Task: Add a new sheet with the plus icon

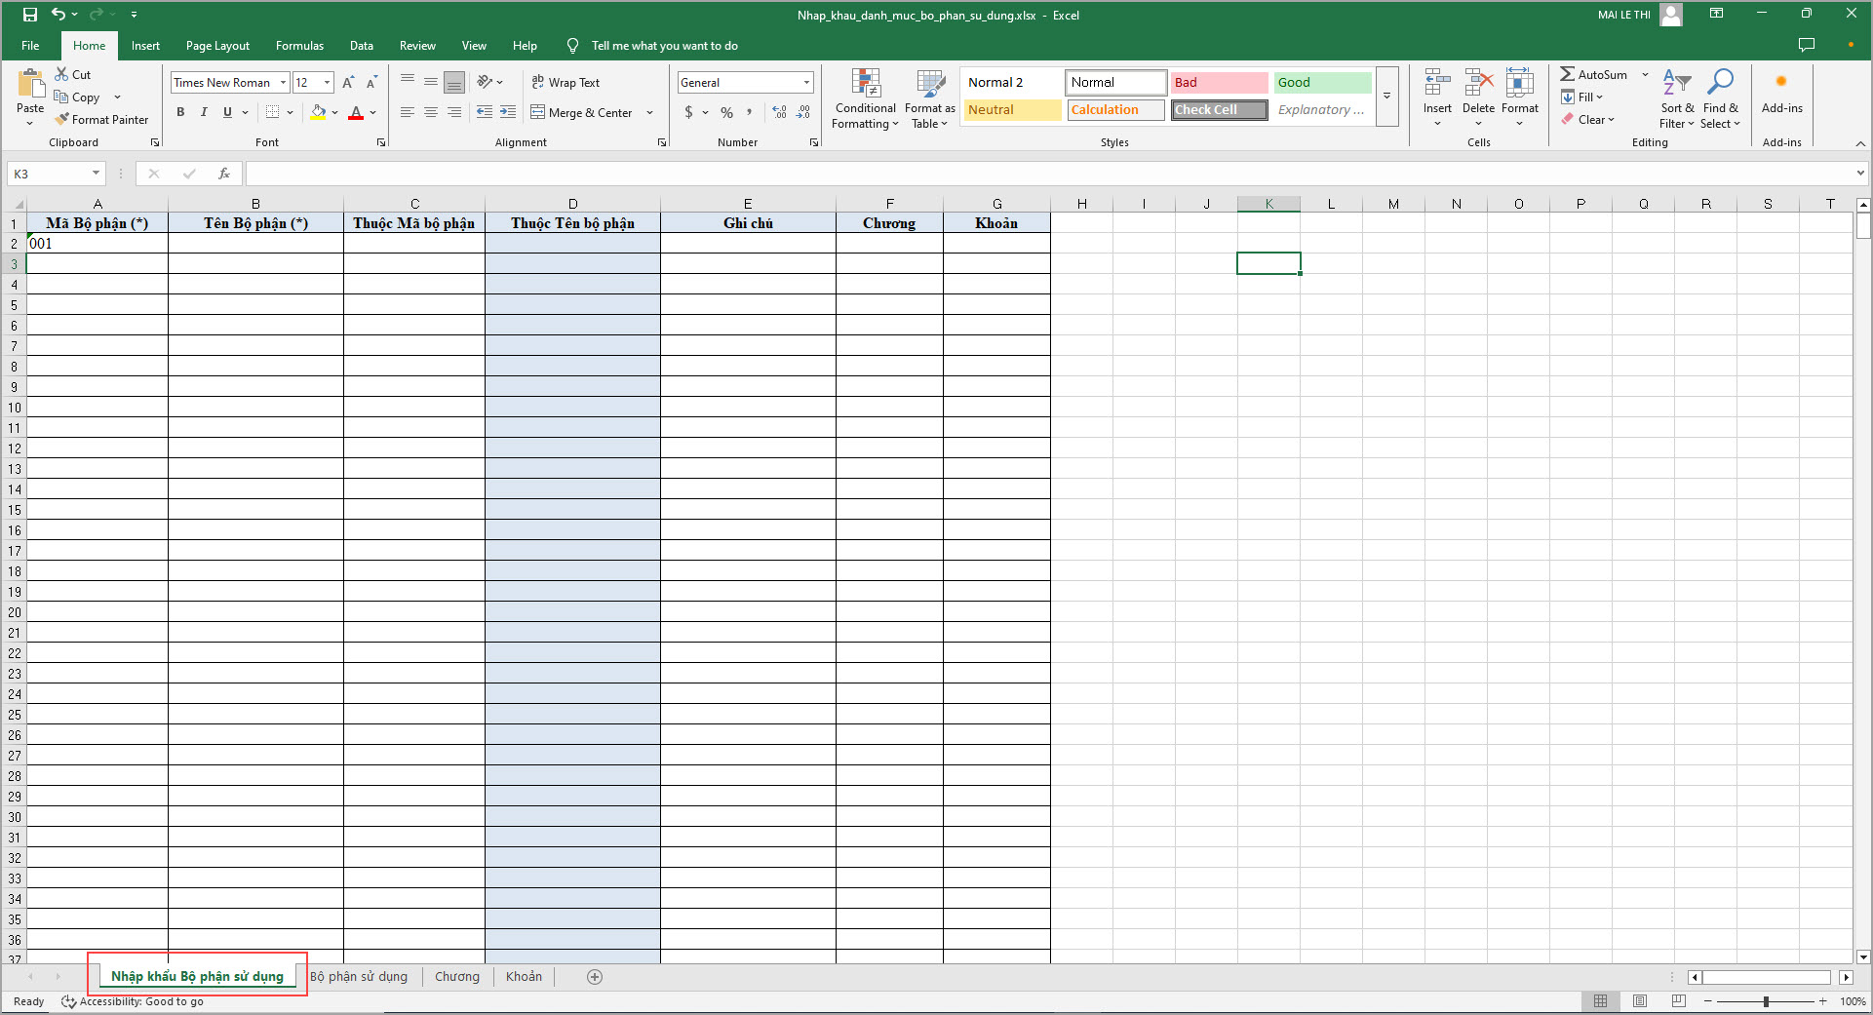Action: click(595, 977)
